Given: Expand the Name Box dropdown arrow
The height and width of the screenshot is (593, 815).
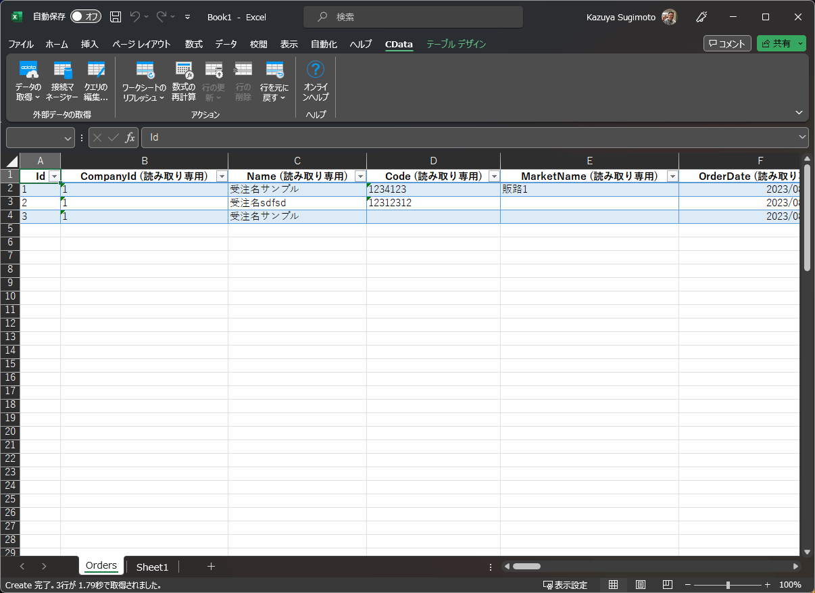Looking at the screenshot, I should click(68, 137).
